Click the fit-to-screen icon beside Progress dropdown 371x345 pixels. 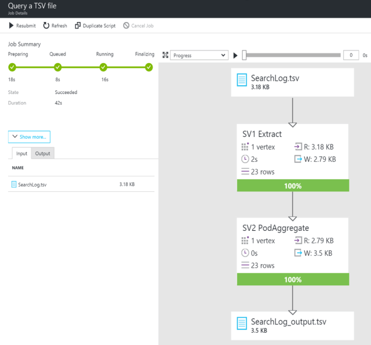(x=165, y=56)
